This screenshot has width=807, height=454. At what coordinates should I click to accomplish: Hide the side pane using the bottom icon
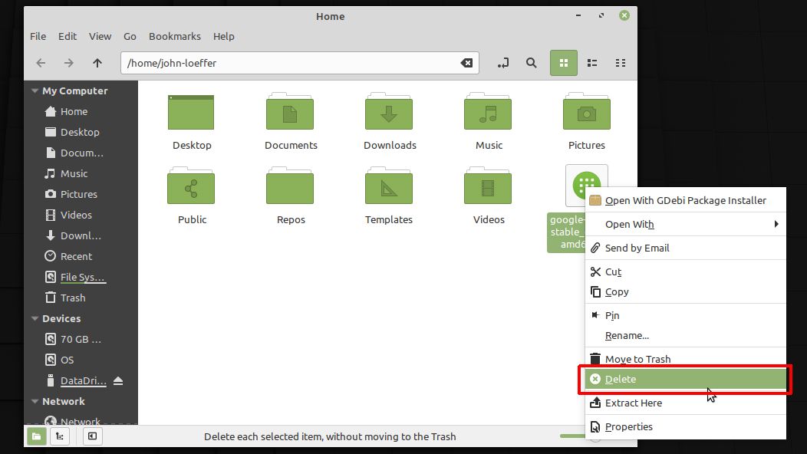(93, 436)
